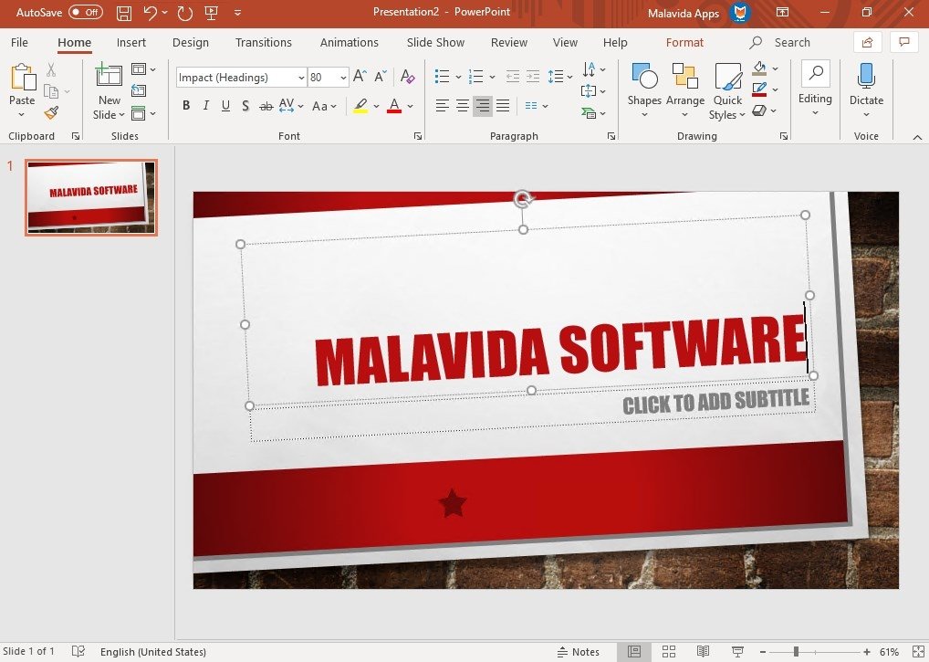Viewport: 929px width, 662px height.
Task: Open Quick Styles gallery
Action: [x=727, y=91]
